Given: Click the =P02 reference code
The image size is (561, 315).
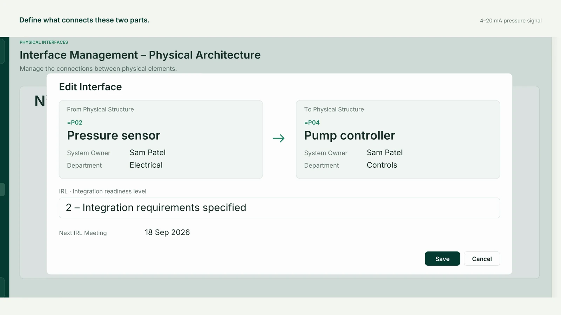Looking at the screenshot, I should point(75,122).
